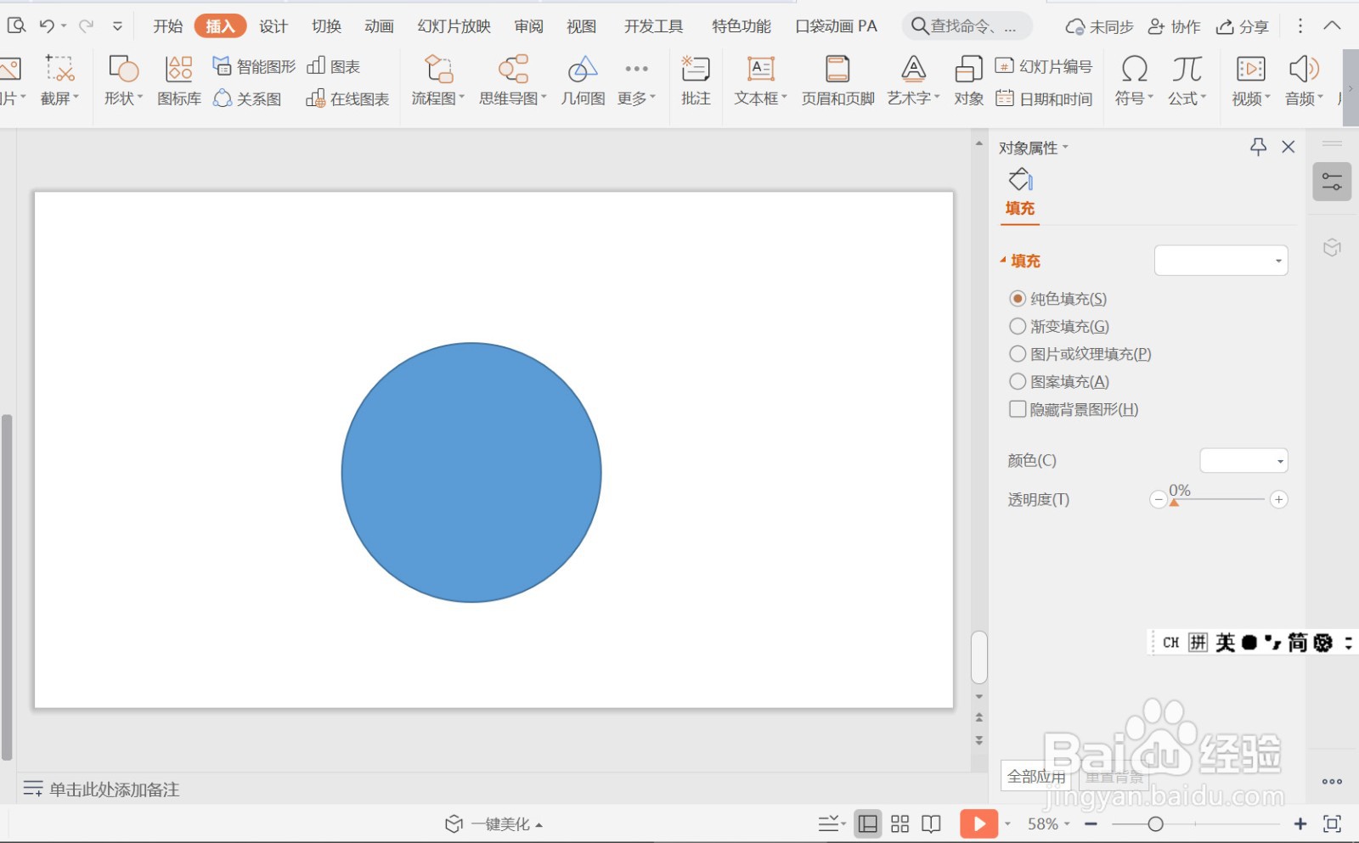Screen dimensions: 1359x843
Task: Click the 透明度 transparency slider track
Action: click(x=1219, y=499)
